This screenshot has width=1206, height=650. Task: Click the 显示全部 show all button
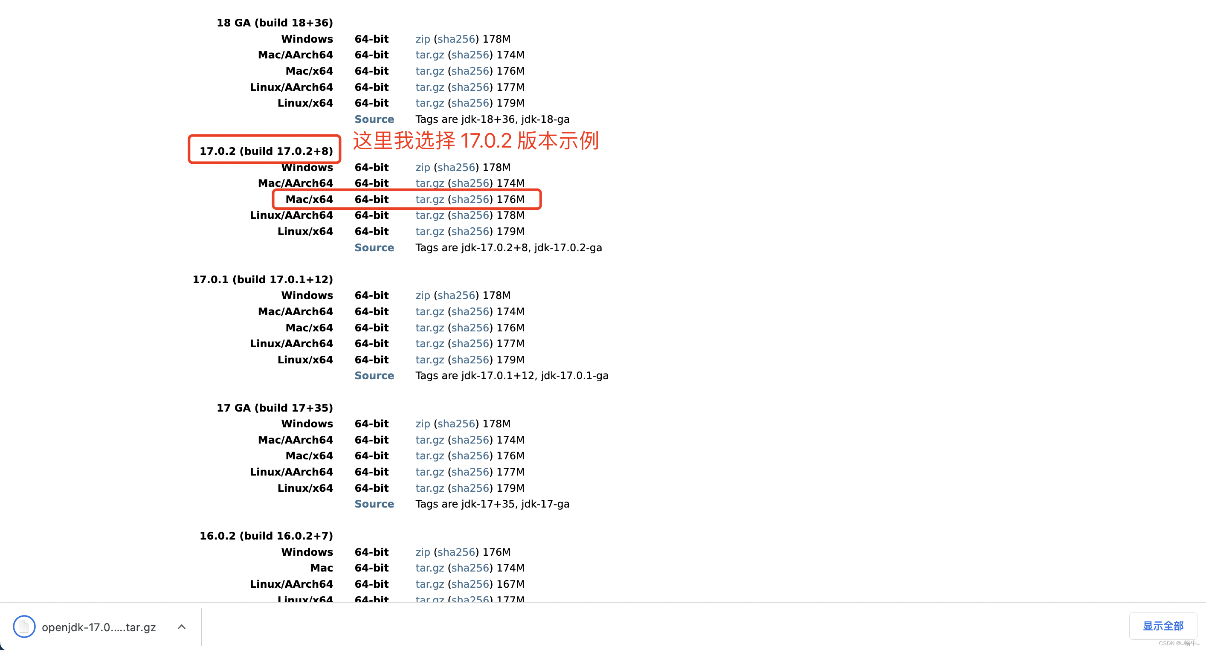[1163, 626]
